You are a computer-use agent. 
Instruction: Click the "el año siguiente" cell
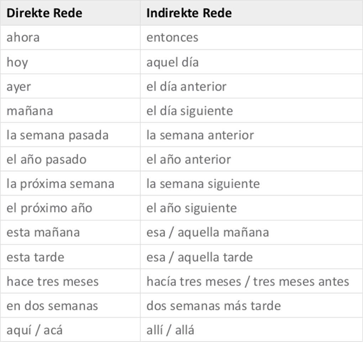tap(191, 208)
